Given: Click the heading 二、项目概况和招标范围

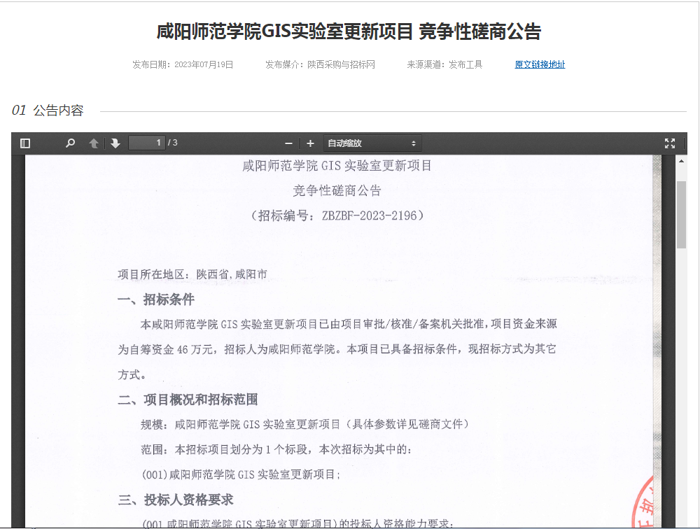Looking at the screenshot, I should 188,400.
